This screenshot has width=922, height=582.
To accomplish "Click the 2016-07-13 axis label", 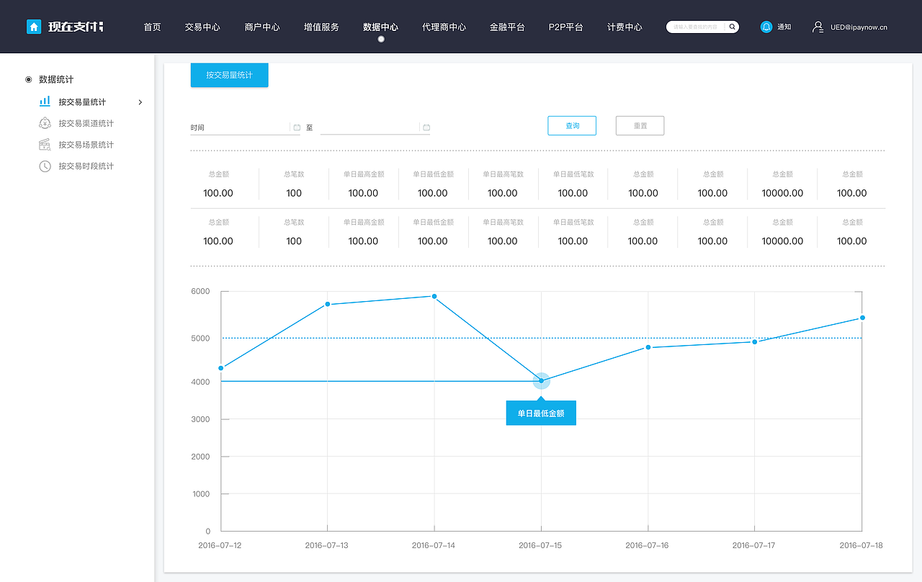I will (x=326, y=545).
